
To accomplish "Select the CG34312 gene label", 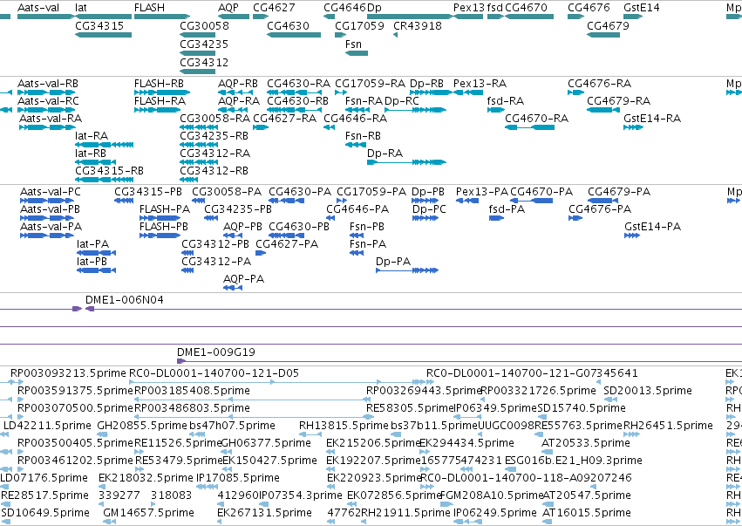I will [204, 63].
